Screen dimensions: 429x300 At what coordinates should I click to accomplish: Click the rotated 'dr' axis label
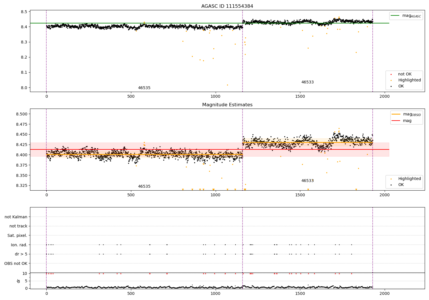(19, 281)
